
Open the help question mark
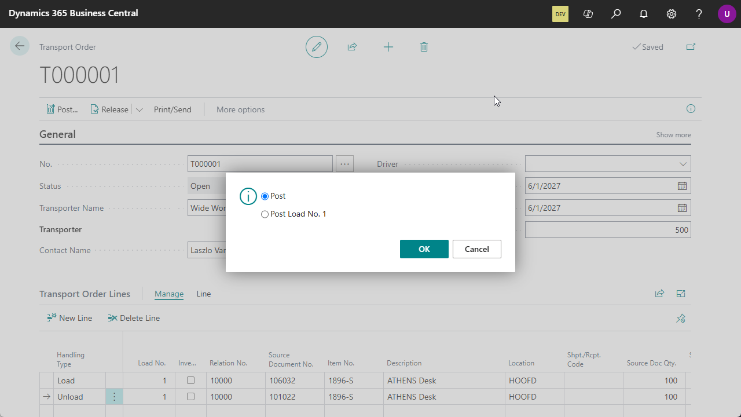pyautogui.click(x=699, y=14)
